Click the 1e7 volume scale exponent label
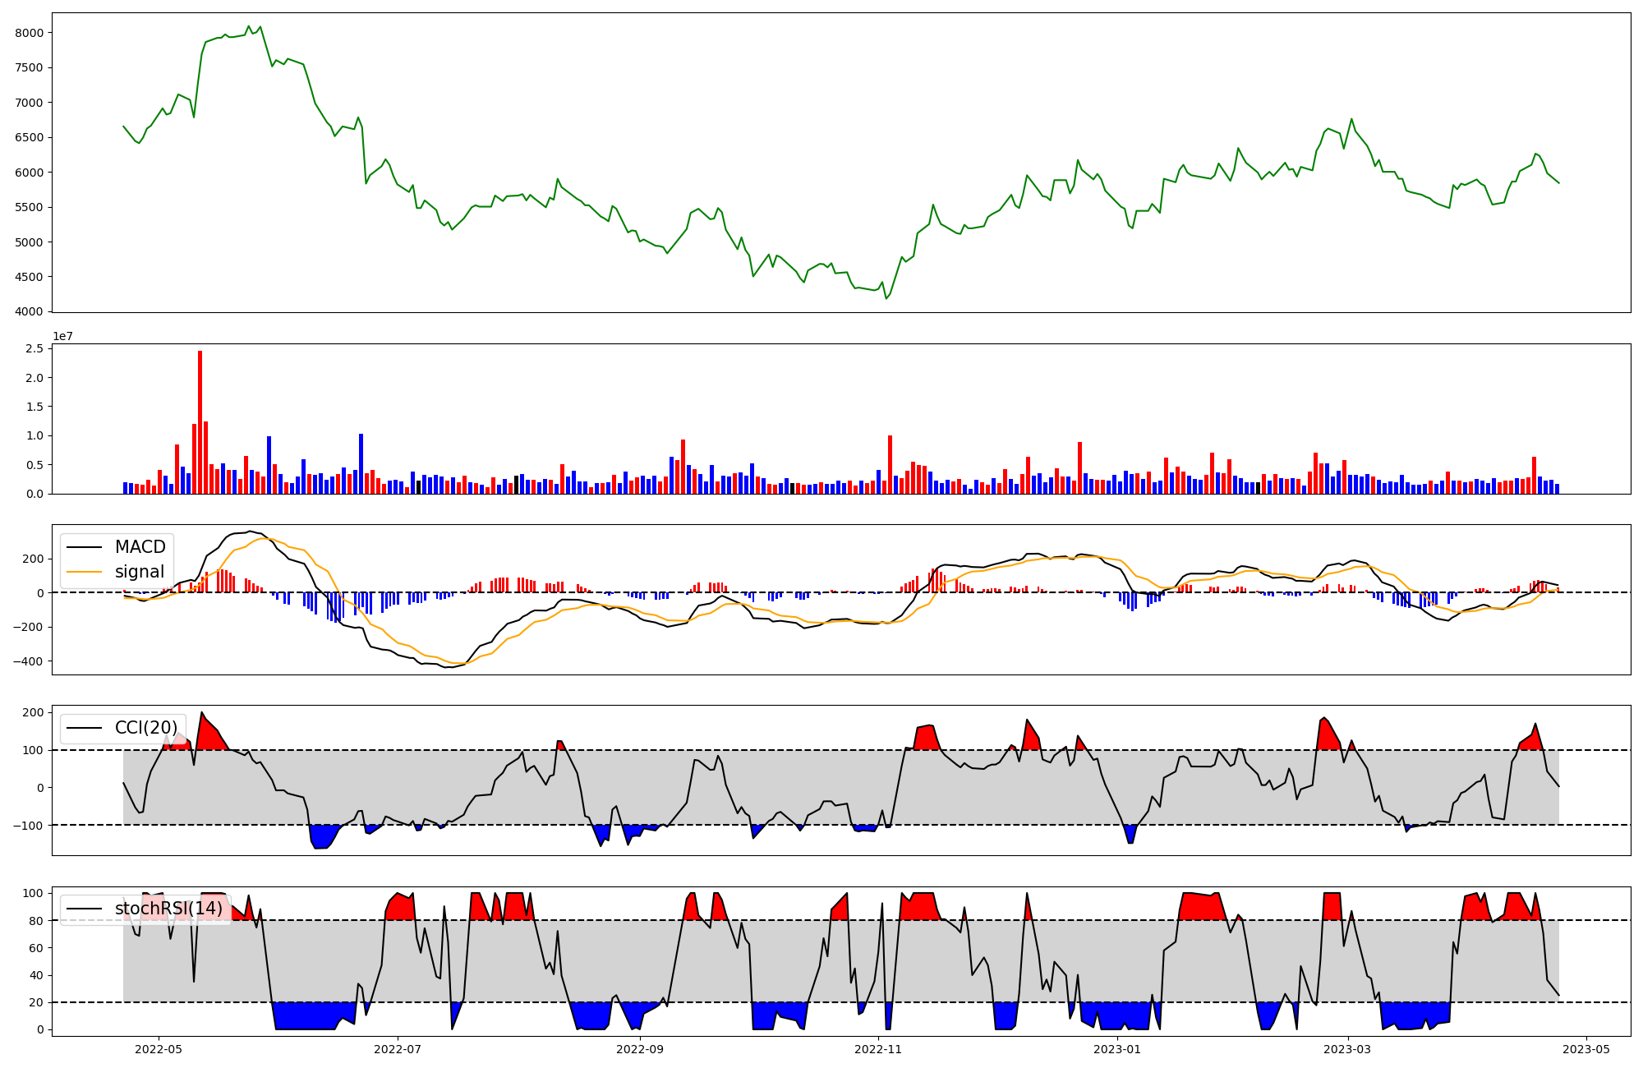Image resolution: width=1643 pixels, height=1068 pixels. coord(62,336)
